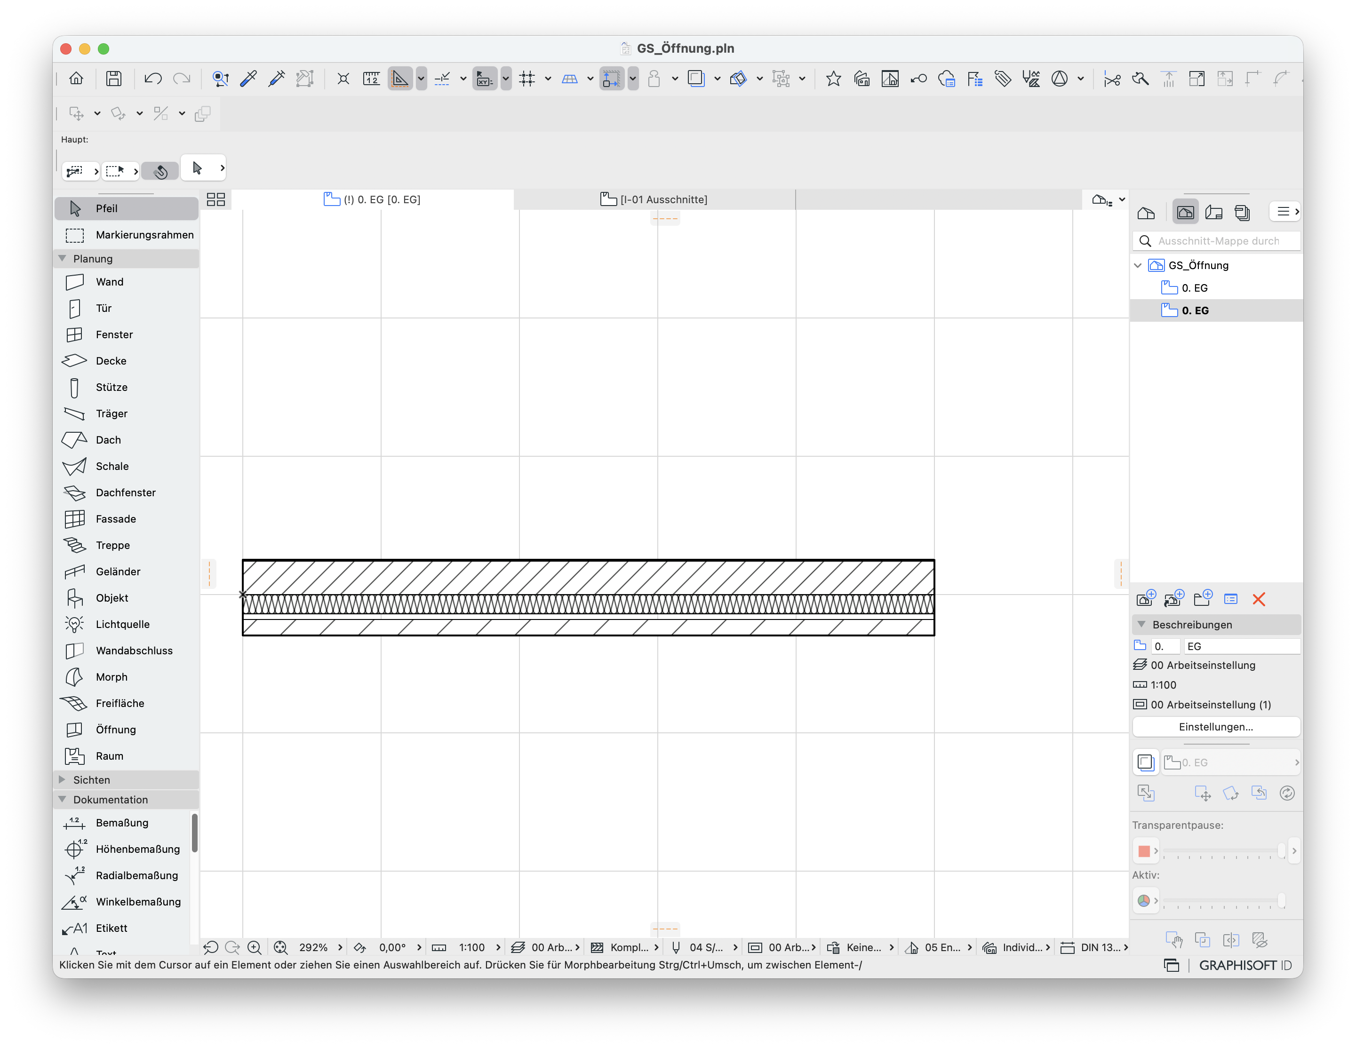The height and width of the screenshot is (1048, 1356).
Task: Select the Etikett tool
Action: (x=122, y=928)
